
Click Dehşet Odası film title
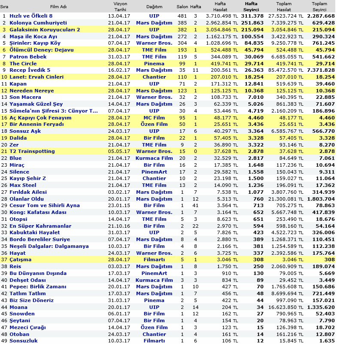tap(28, 280)
